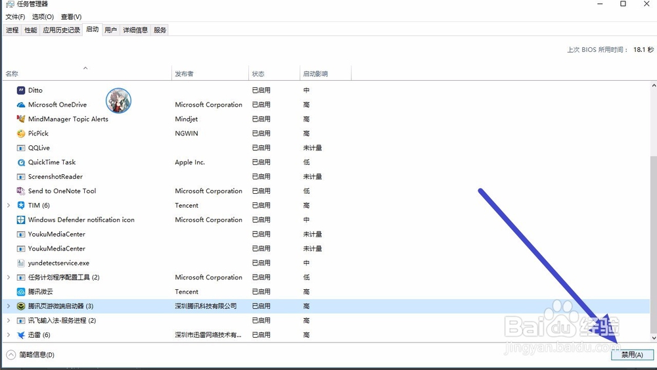This screenshot has width=657, height=370.
Task: Click the Send to OneNote Tool icon
Action: [x=21, y=191]
